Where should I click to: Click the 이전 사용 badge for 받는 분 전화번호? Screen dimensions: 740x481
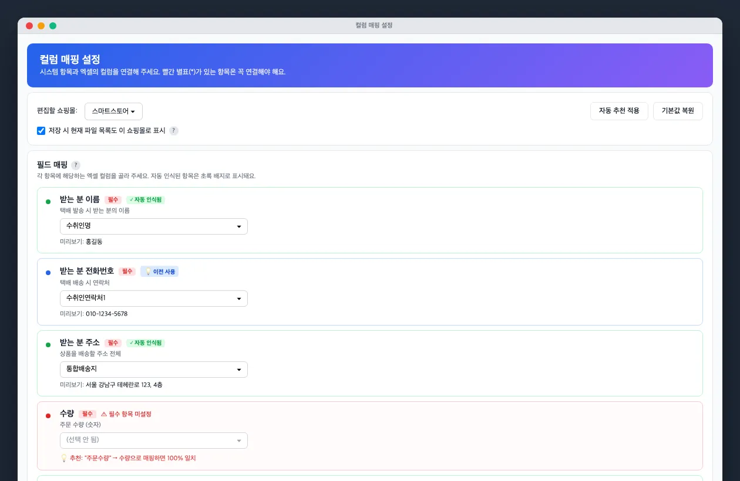pyautogui.click(x=159, y=272)
